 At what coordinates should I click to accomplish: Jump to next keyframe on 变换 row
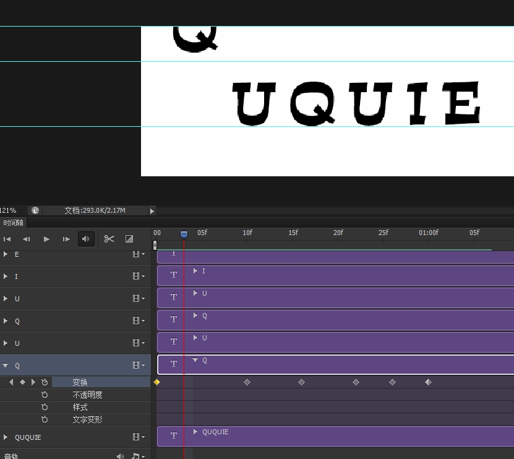33,382
